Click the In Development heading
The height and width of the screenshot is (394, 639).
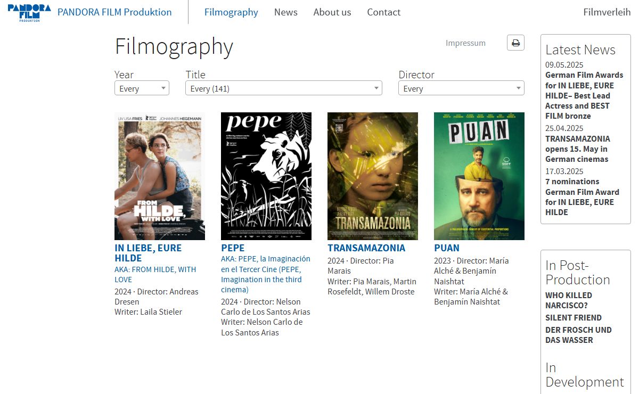585,374
